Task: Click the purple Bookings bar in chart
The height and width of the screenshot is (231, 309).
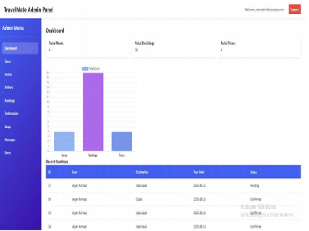Action: point(93,112)
